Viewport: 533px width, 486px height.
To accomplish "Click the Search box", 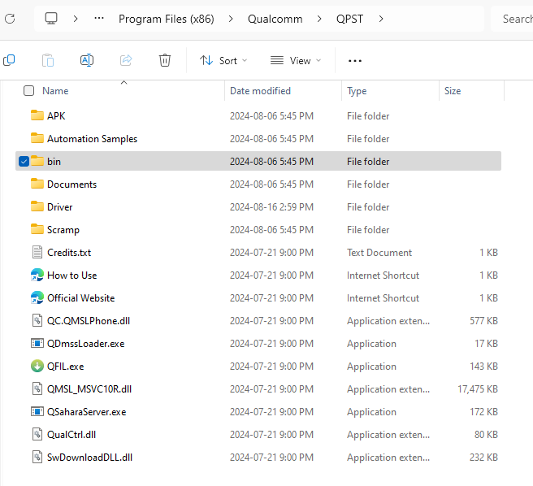I will coord(512,19).
